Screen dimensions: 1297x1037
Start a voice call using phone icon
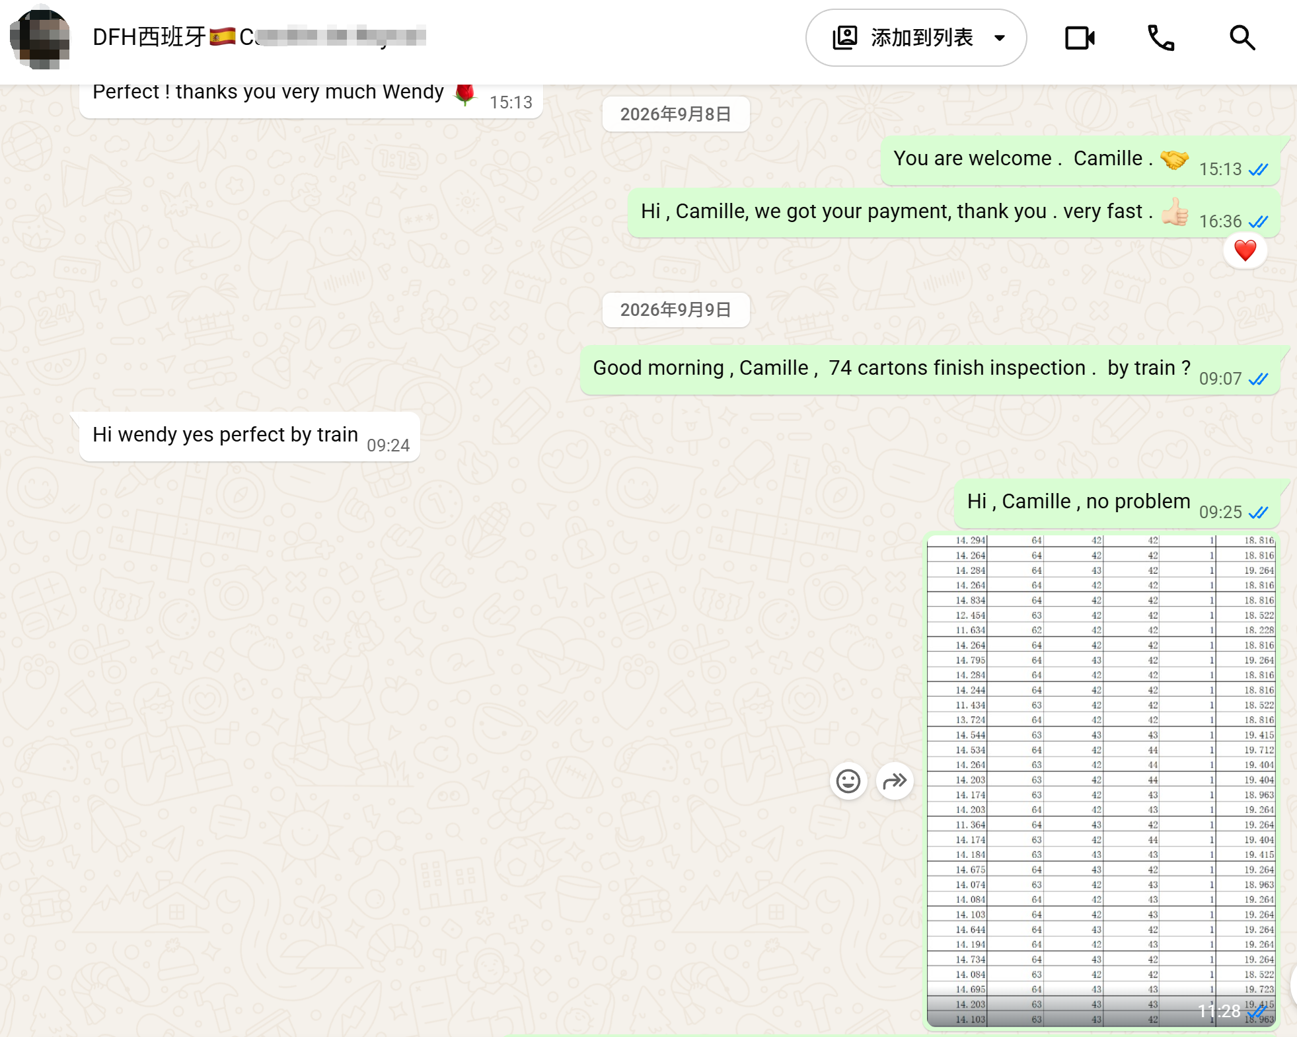(x=1161, y=38)
